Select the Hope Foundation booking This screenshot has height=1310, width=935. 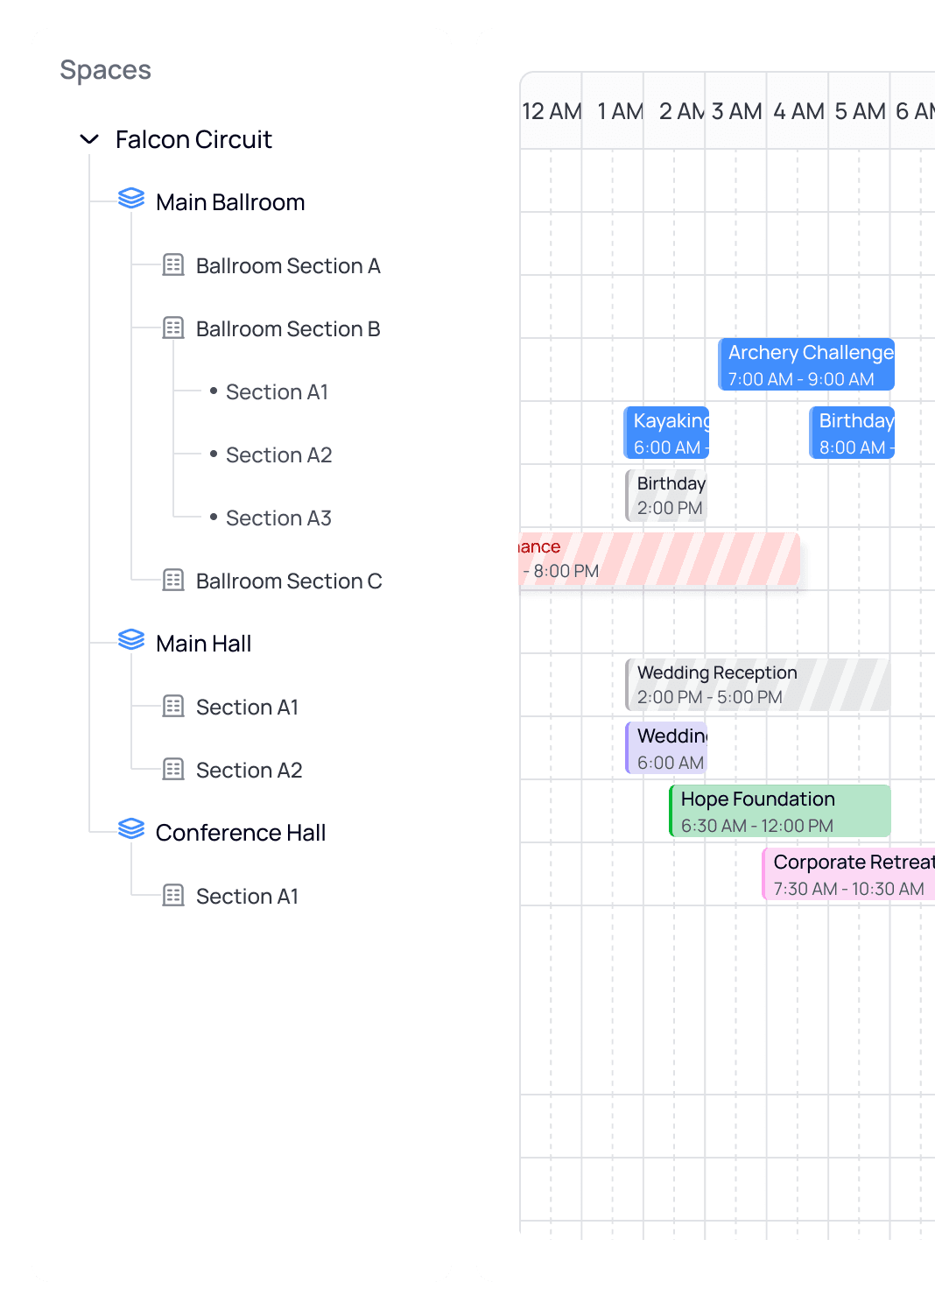point(777,810)
